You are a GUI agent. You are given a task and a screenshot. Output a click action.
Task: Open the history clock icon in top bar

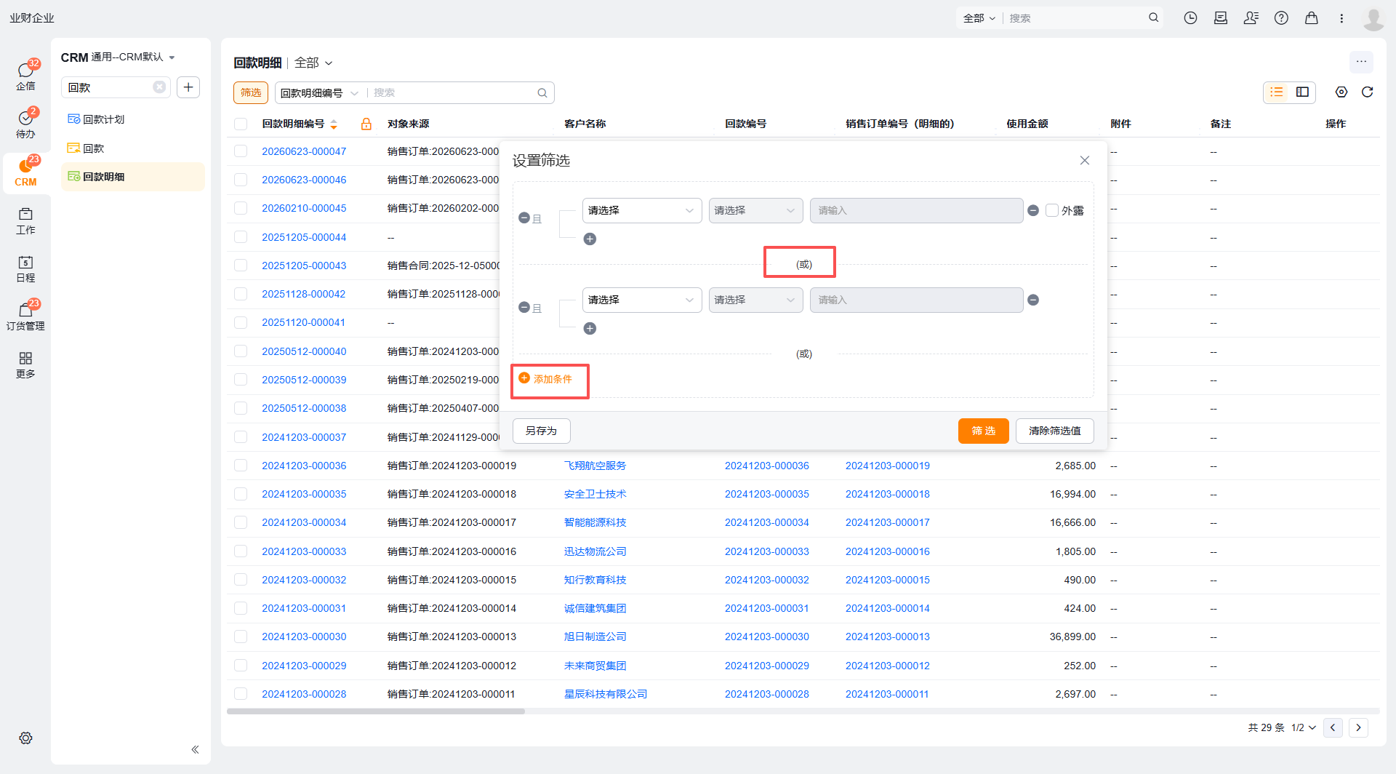pos(1190,17)
